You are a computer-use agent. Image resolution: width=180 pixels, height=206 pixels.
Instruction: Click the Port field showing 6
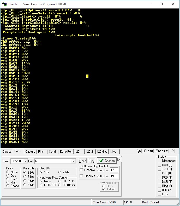click(x=53, y=161)
